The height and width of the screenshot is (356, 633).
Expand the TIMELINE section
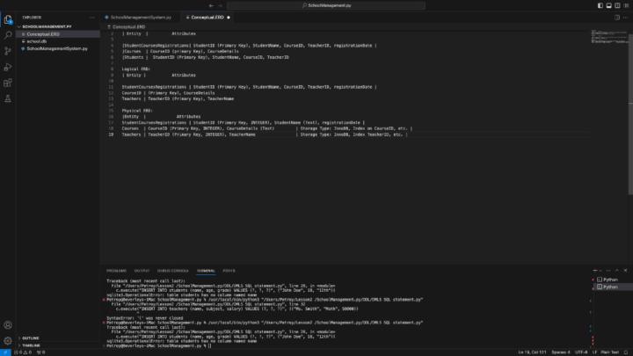31,345
